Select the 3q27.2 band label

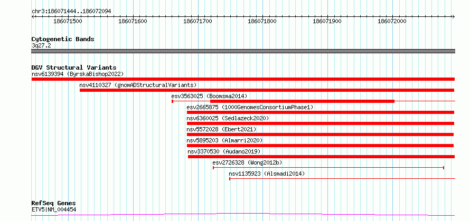coord(41,46)
